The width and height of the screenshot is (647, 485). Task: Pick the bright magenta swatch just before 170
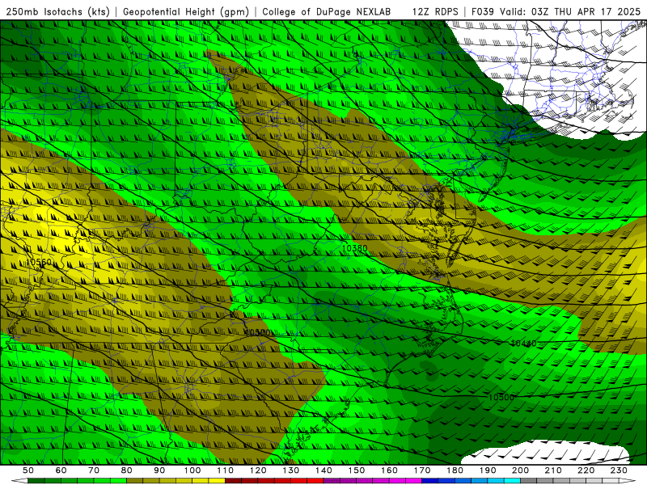point(413,481)
